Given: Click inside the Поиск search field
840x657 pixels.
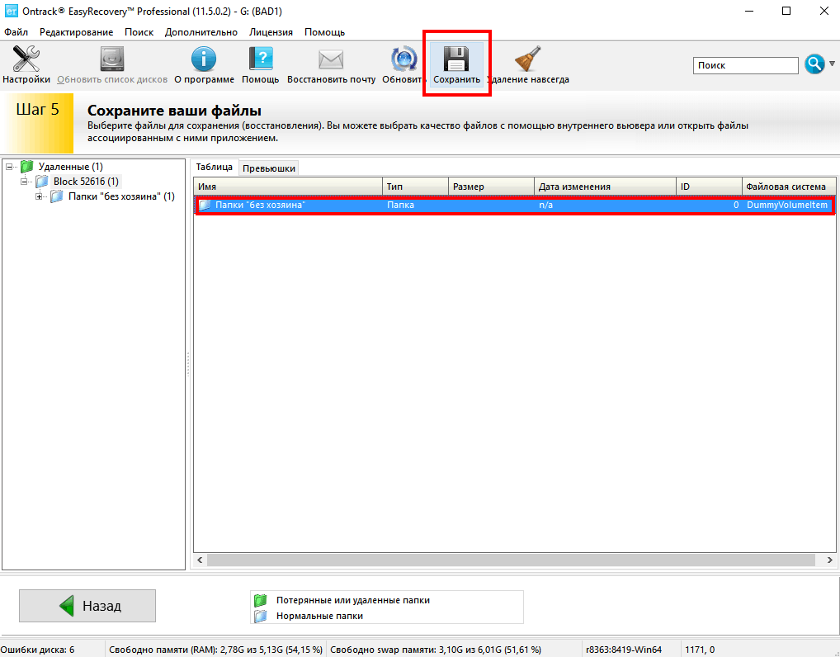Looking at the screenshot, I should [x=745, y=65].
